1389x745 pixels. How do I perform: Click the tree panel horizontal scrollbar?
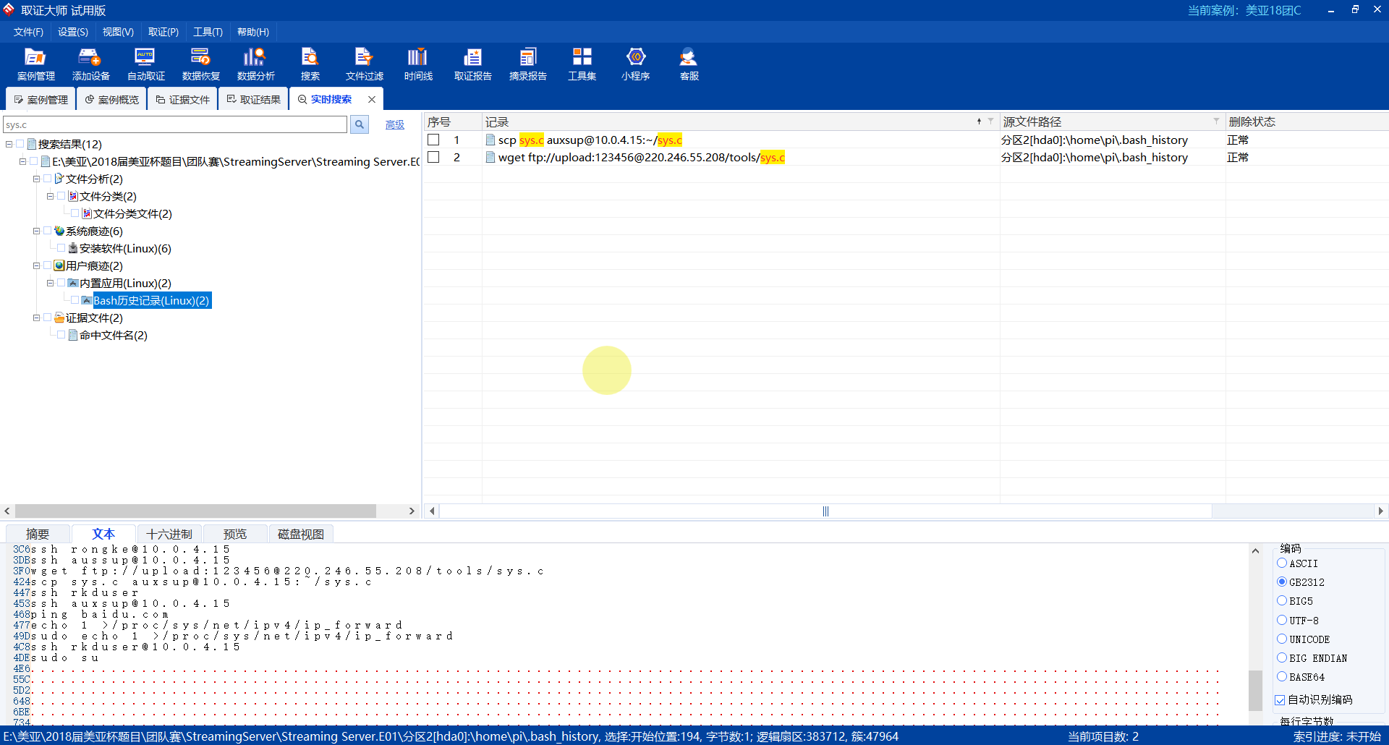[195, 511]
